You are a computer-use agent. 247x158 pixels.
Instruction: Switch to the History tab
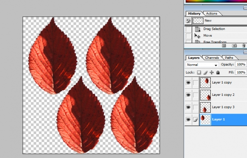(194, 14)
